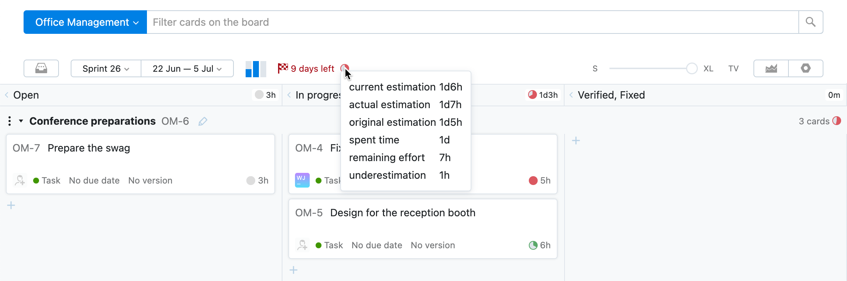This screenshot has height=281, width=847.
Task: Toggle TV mode
Action: click(733, 69)
